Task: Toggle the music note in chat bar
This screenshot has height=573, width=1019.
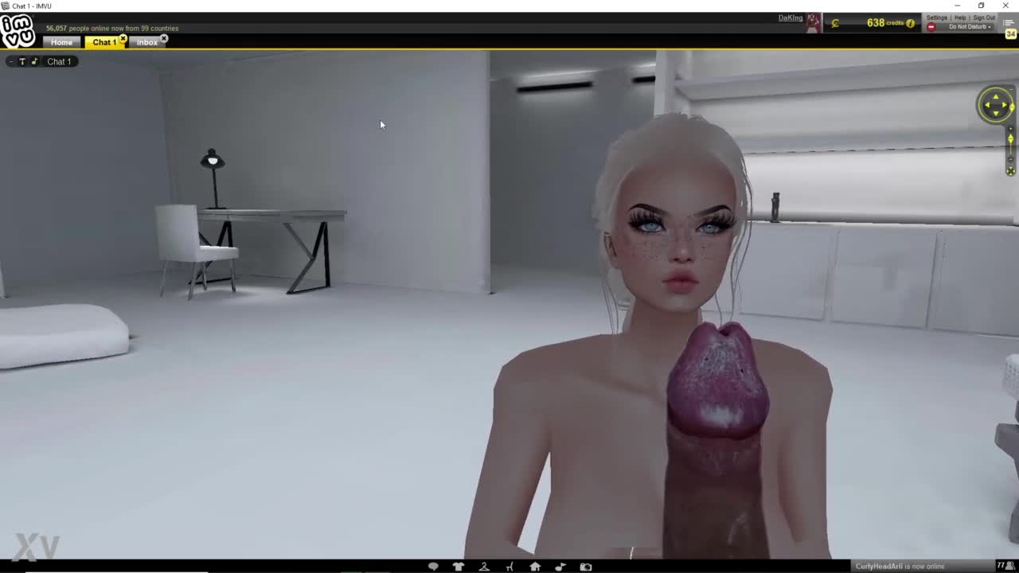Action: 34,61
